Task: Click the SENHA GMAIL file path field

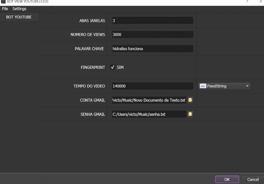Action: [x=149, y=114]
